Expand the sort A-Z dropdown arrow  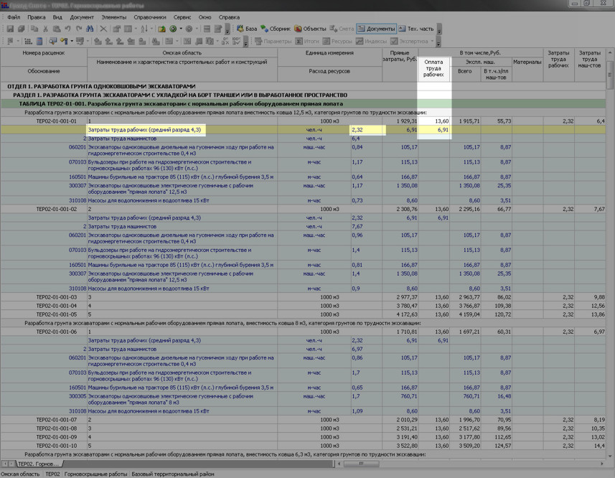[x=151, y=29]
